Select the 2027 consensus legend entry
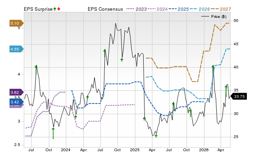The image size is (254, 152). click(221, 9)
